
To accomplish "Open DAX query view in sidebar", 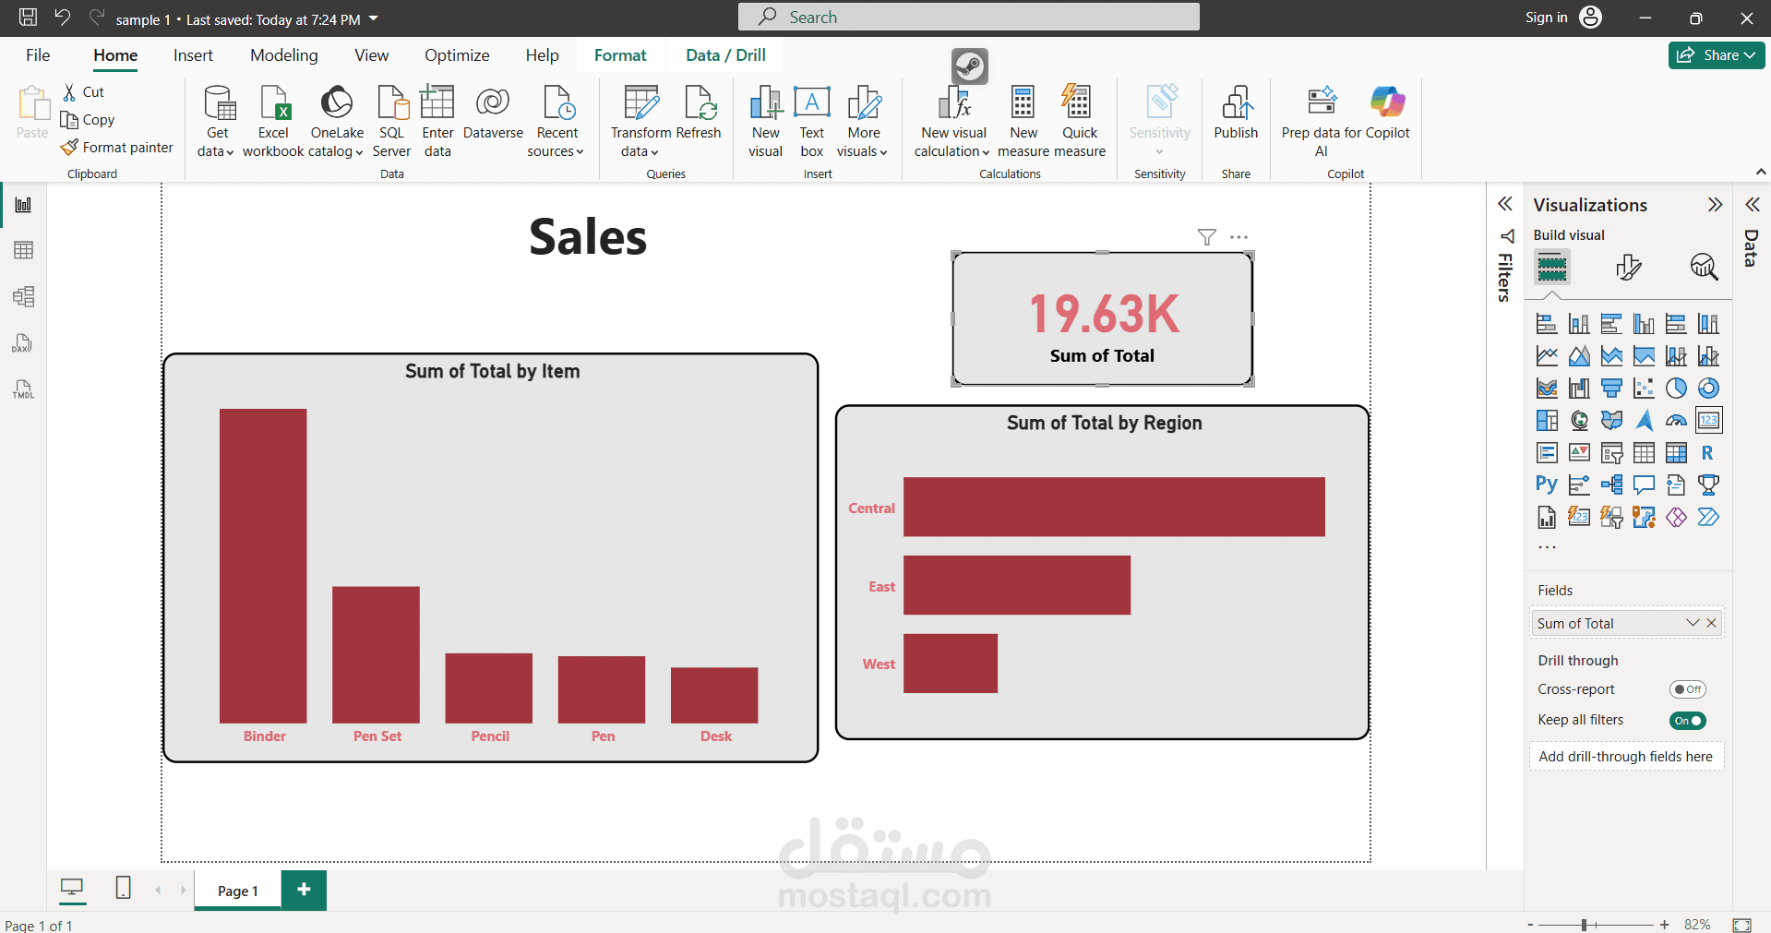I will (x=23, y=343).
